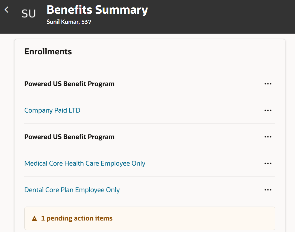
Task: Open actions menu for first Powered US Benefit Program
Action: [268, 84]
